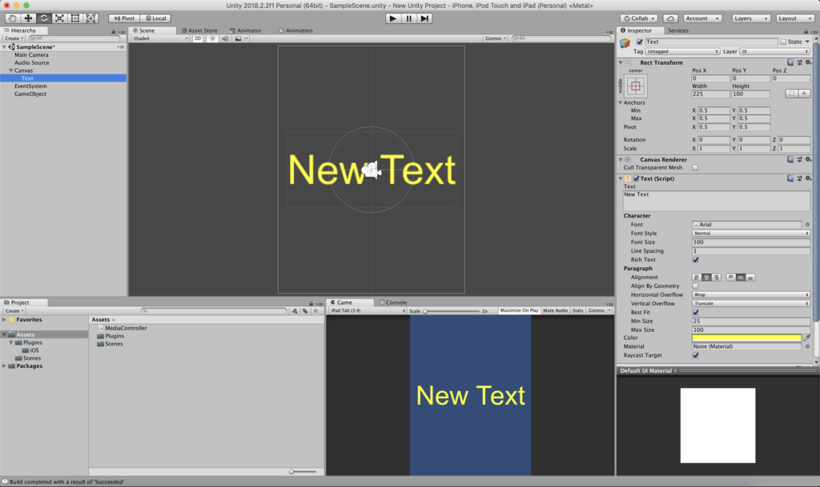Open iPad Tall aspect dropdown
This screenshot has width=820, height=487.
coord(368,311)
